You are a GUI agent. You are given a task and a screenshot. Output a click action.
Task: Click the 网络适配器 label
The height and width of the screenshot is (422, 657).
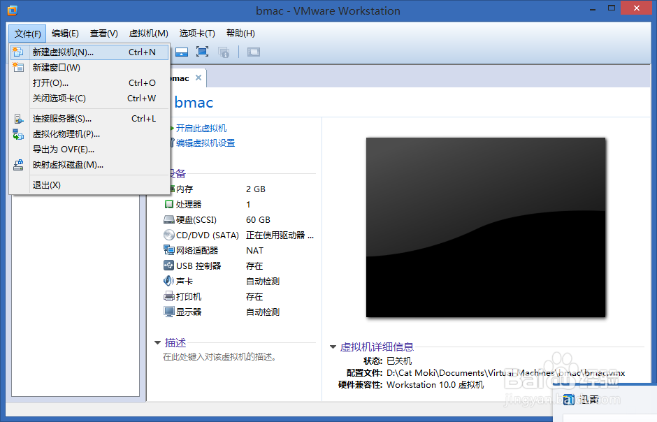coord(197,250)
